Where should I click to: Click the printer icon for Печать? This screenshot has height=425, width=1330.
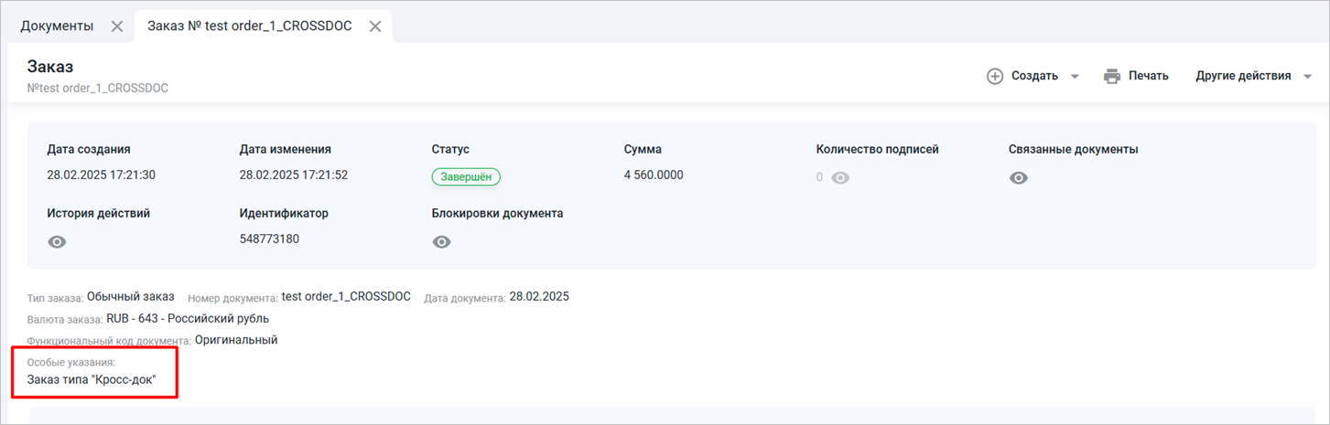(1112, 76)
